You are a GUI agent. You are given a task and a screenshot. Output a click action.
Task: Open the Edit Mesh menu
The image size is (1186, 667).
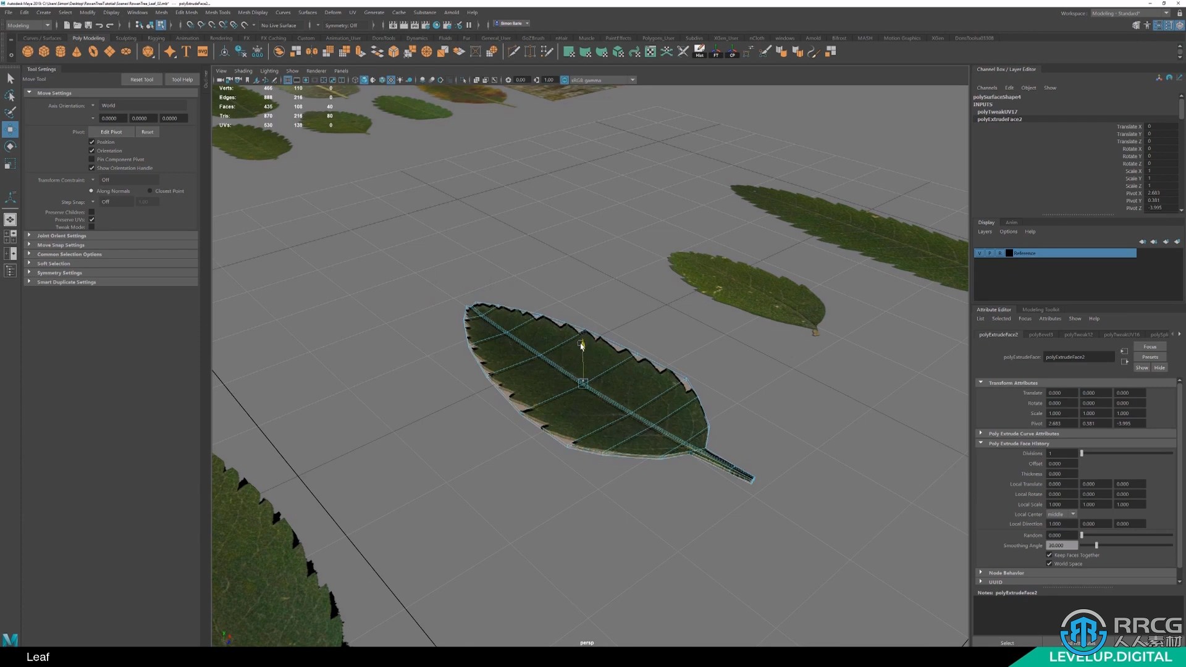[x=187, y=12]
